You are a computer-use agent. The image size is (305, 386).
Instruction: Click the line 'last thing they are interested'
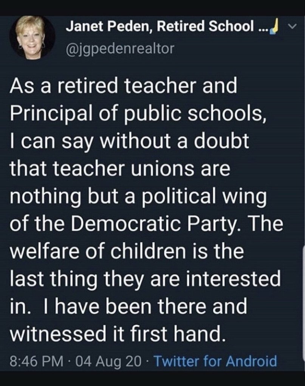[145, 280]
